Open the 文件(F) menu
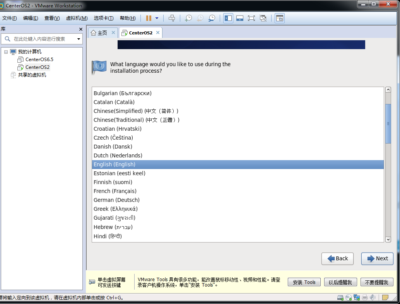 tap(10, 18)
